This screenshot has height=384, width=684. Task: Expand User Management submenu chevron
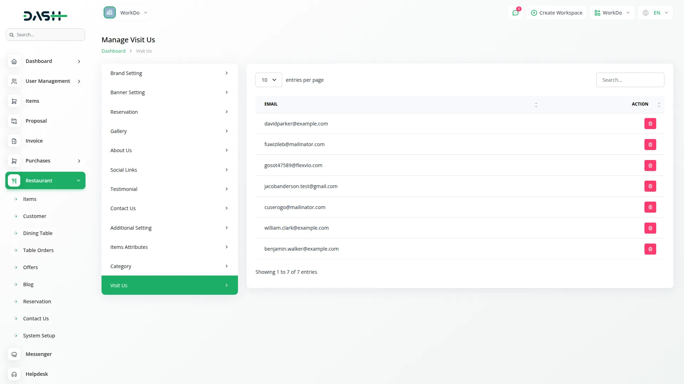(x=79, y=81)
